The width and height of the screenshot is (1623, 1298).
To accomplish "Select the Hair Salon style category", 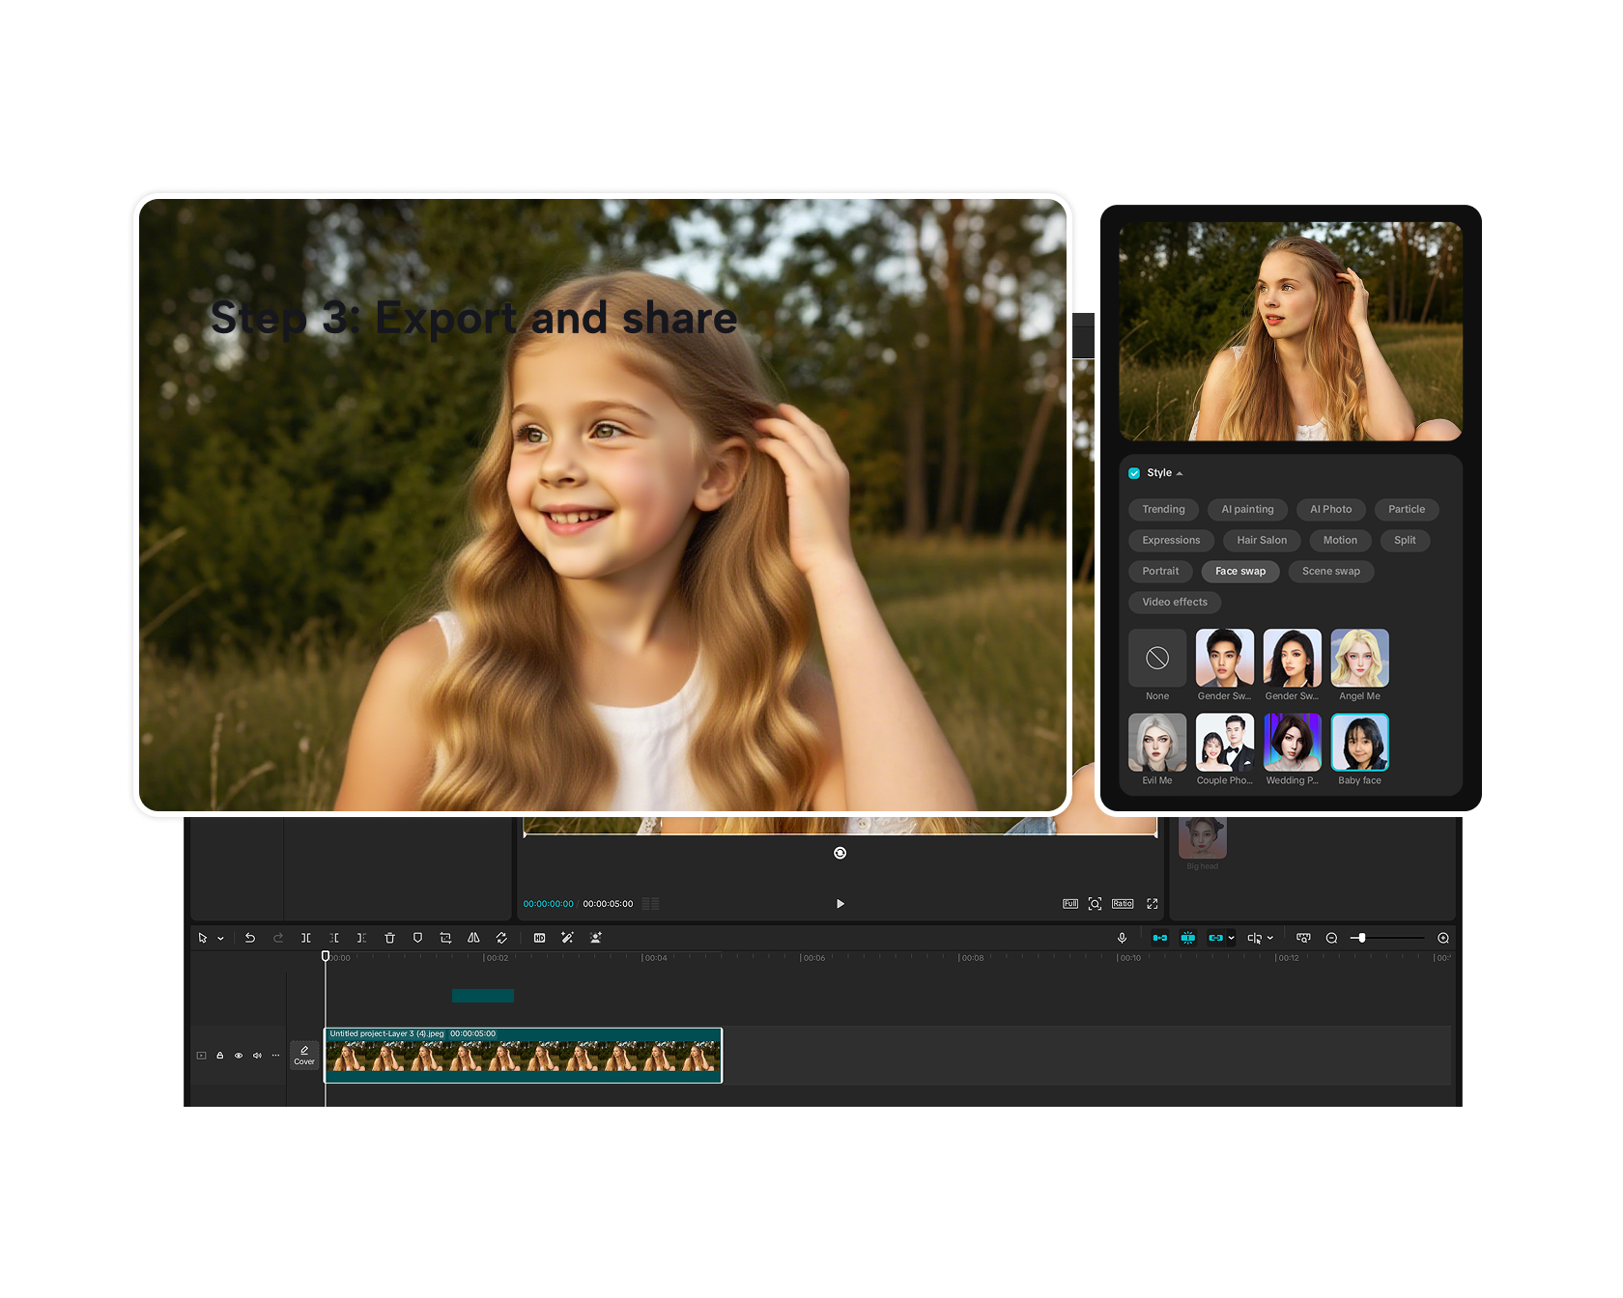I will pos(1262,540).
